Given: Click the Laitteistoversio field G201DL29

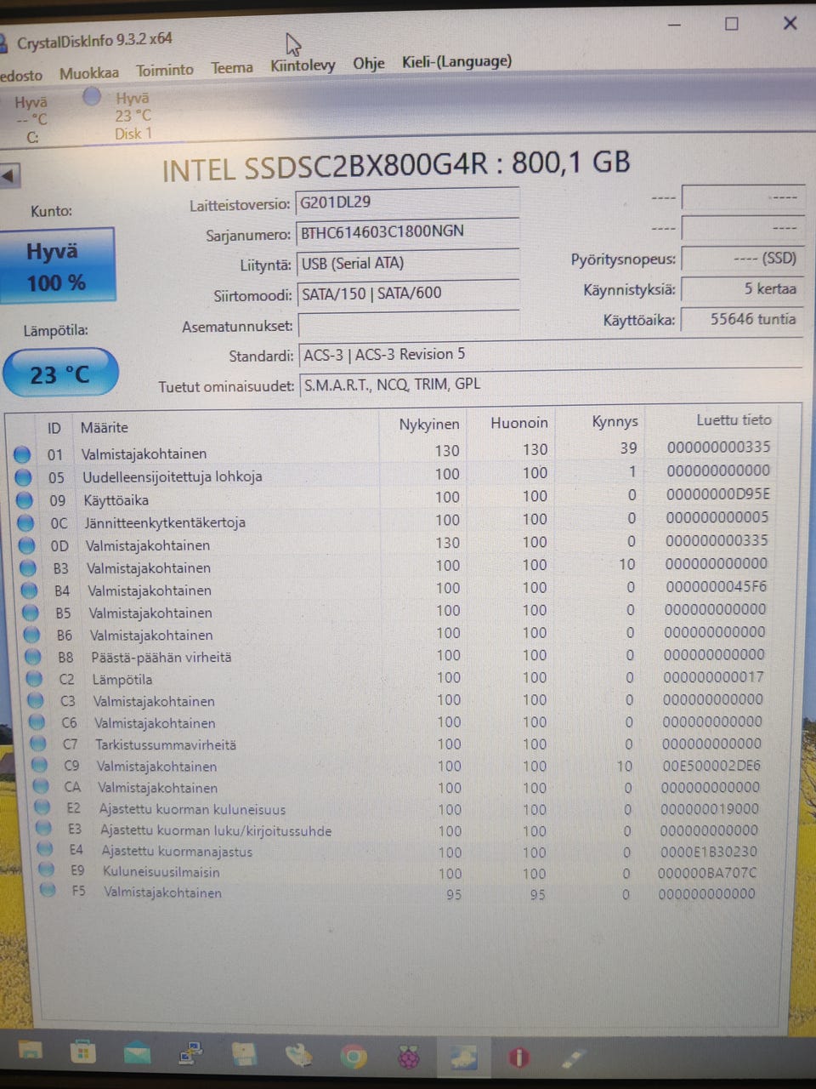Looking at the screenshot, I should click(407, 202).
